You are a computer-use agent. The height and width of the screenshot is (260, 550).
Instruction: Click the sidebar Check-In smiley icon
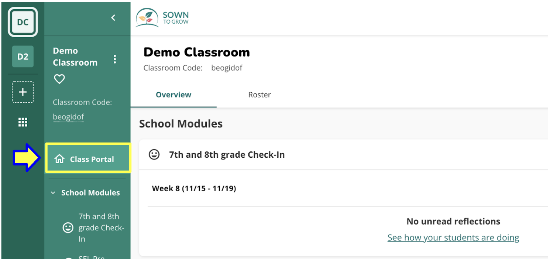click(68, 227)
